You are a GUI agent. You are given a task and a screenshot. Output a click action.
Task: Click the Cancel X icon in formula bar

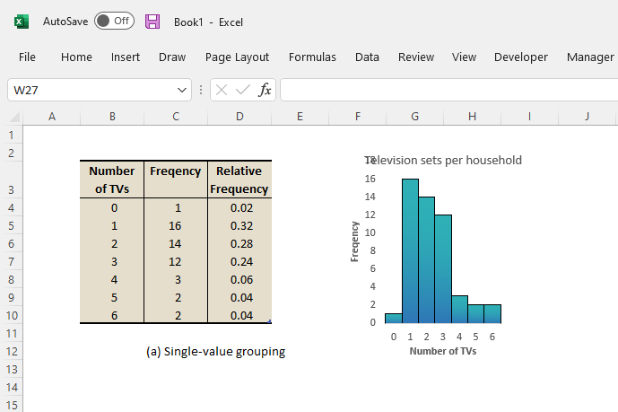222,90
